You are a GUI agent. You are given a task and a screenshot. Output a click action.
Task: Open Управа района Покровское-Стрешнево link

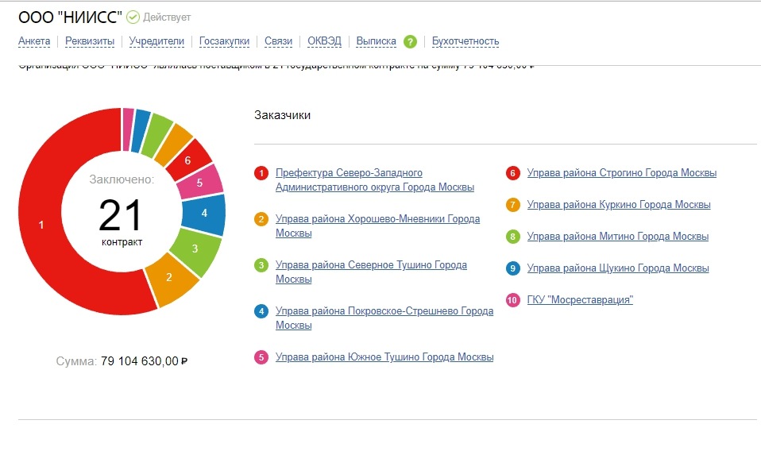click(384, 318)
